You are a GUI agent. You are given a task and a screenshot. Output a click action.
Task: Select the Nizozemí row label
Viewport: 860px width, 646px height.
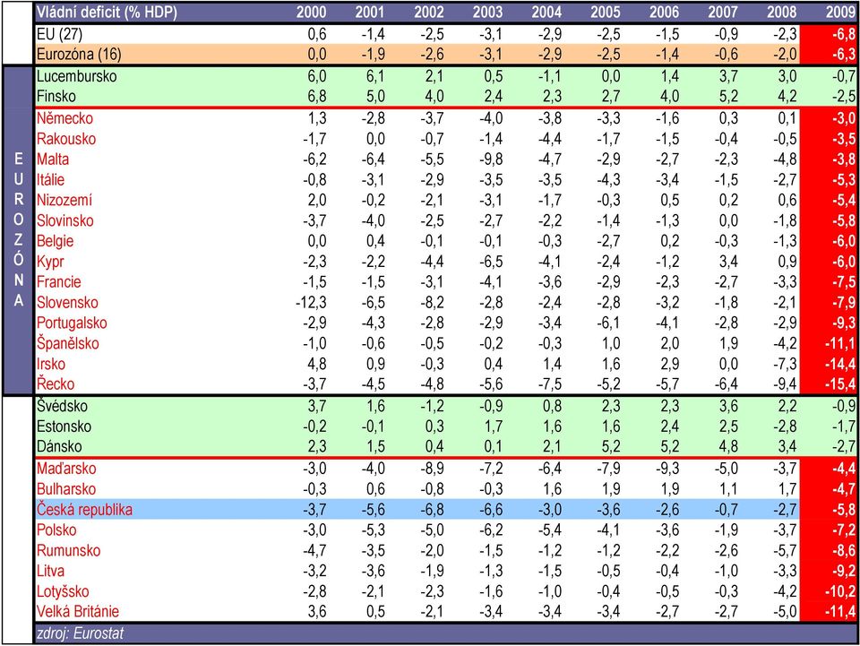click(64, 200)
